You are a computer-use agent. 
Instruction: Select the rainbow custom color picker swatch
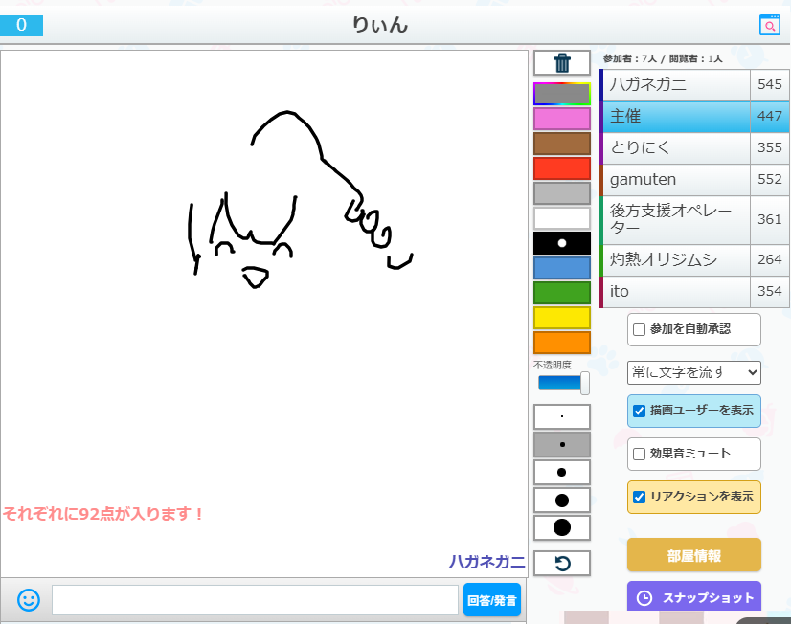(562, 94)
